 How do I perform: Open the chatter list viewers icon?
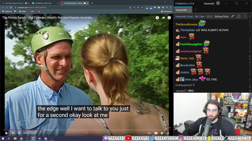click(x=239, y=16)
